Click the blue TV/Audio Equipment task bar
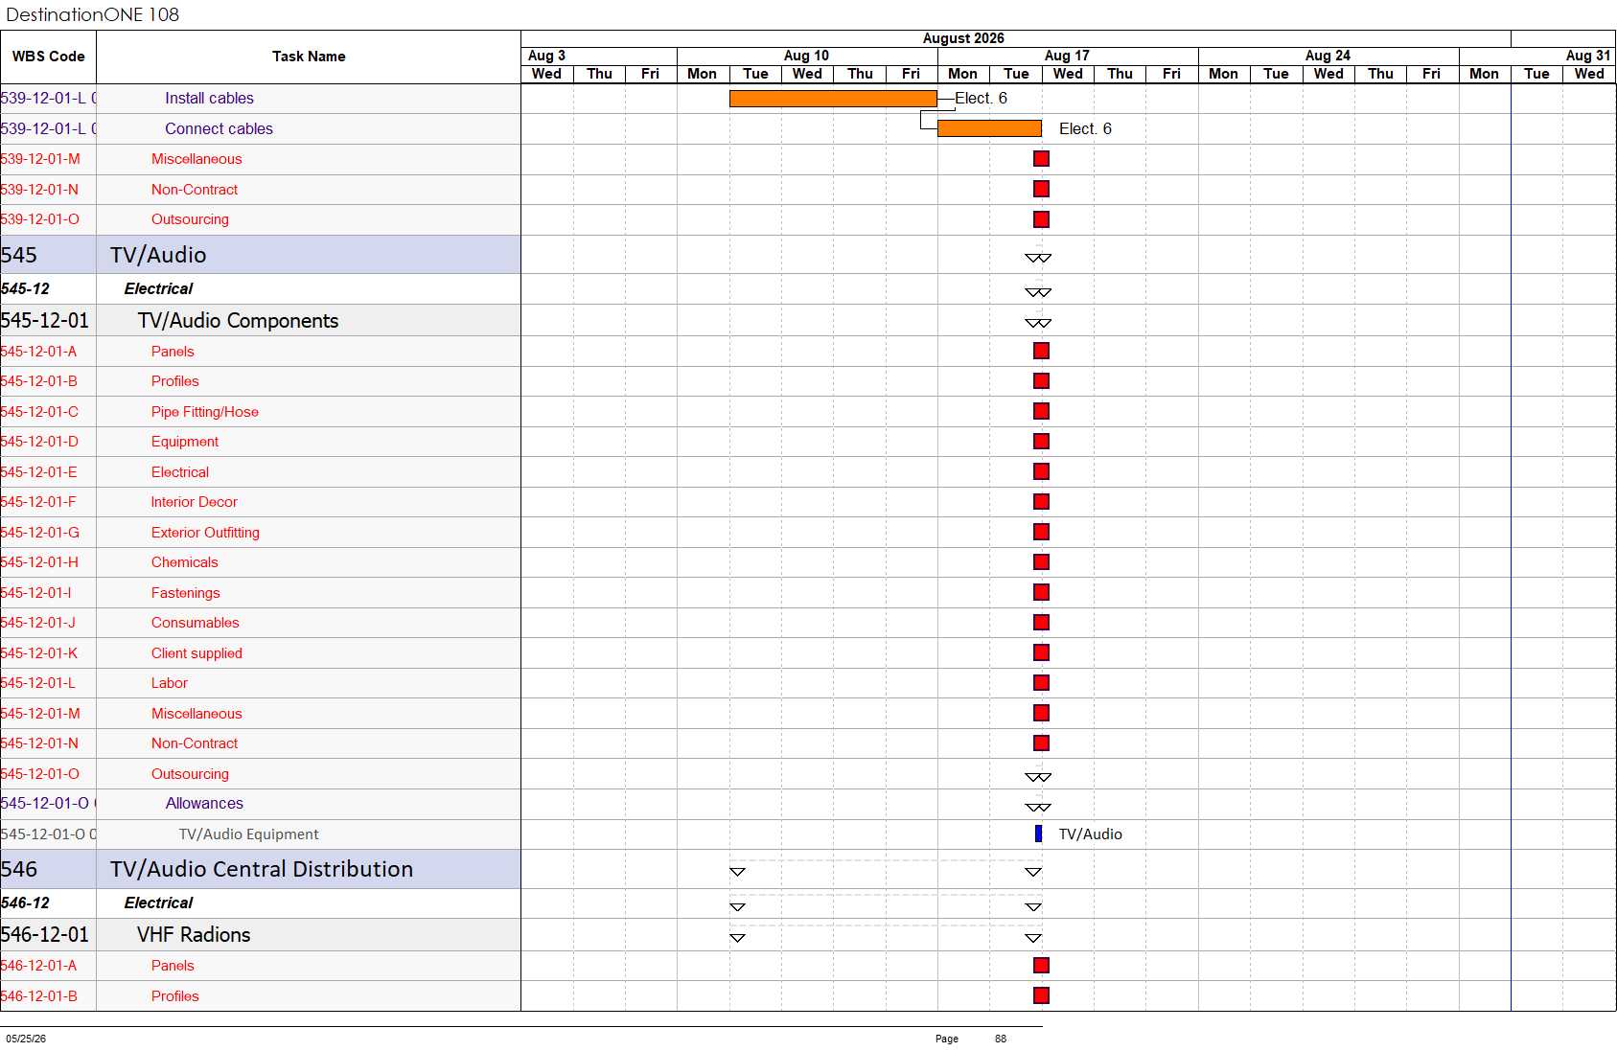The width and height of the screenshot is (1617, 1051). 1038,834
